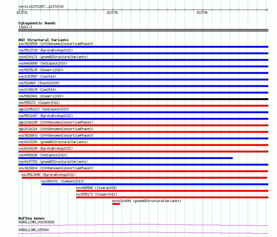
Task: Click ASRGL1 NM_025080 gene label
Action: [x=34, y=230]
